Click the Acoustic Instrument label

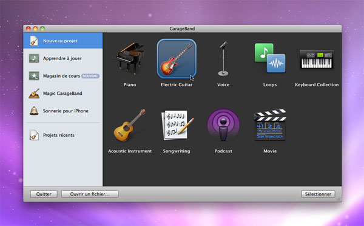pos(130,151)
